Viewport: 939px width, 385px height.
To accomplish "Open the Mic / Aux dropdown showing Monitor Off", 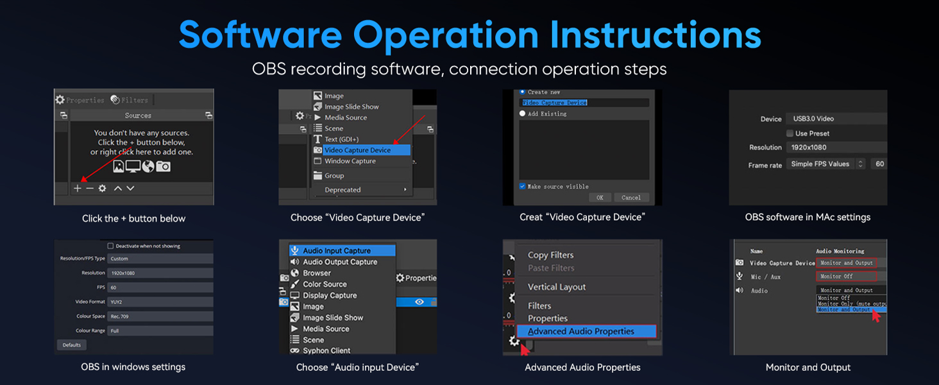I will point(846,277).
